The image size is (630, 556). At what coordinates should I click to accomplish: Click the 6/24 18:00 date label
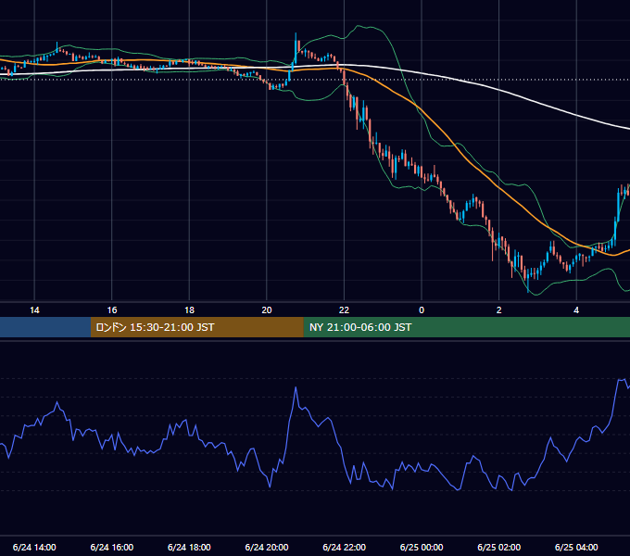pyautogui.click(x=189, y=547)
